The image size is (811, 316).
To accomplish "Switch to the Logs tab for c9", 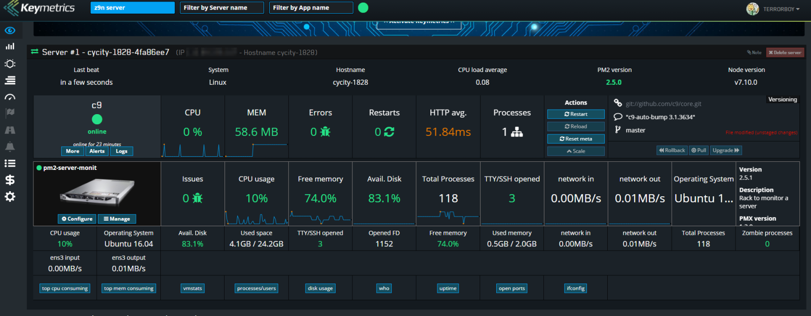I will pos(122,151).
